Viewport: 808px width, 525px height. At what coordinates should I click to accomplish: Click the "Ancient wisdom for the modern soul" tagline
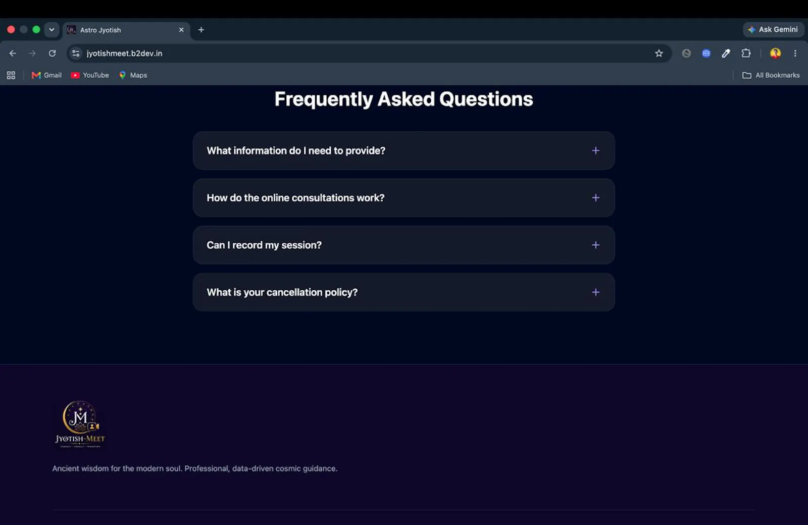(194, 468)
